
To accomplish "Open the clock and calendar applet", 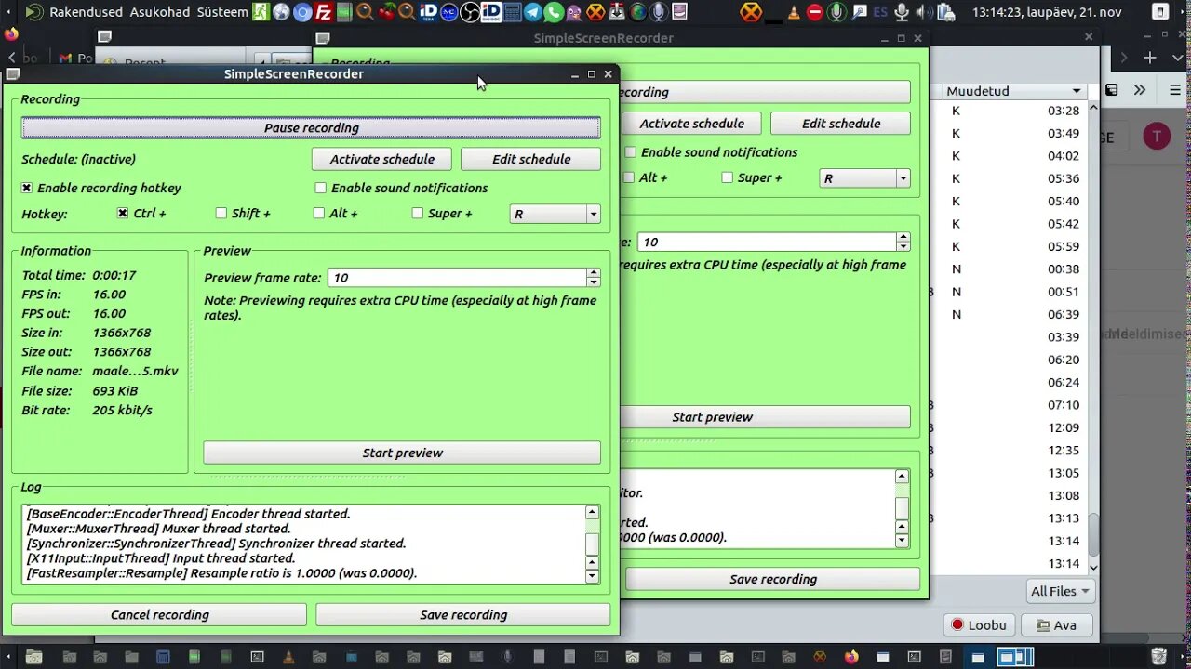I will click(x=1047, y=12).
